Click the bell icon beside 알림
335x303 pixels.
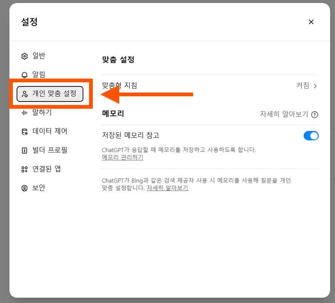click(x=25, y=75)
